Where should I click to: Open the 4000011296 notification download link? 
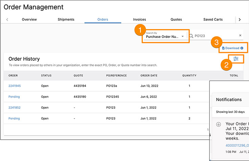pyautogui.click(x=237, y=145)
